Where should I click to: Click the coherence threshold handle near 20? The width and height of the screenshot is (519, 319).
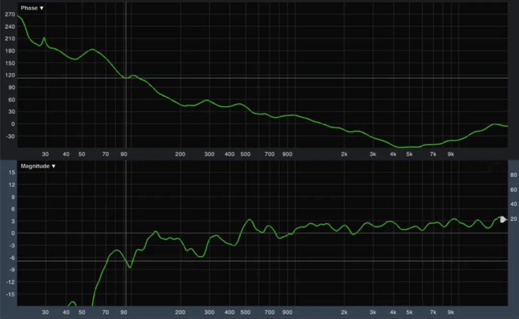503,219
